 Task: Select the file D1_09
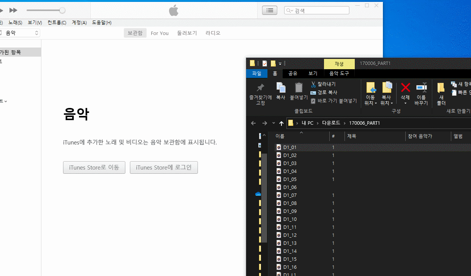290,211
